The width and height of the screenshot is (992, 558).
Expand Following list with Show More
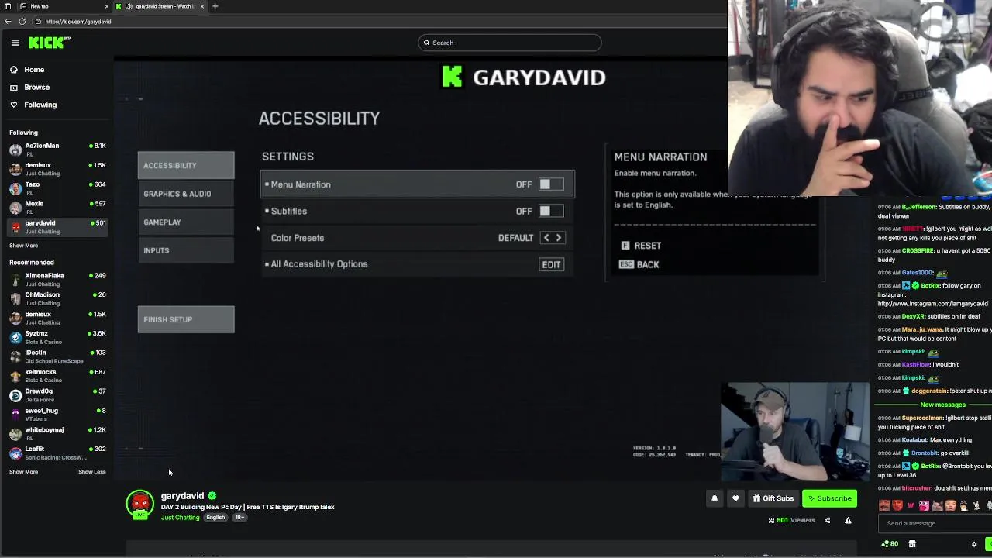click(x=23, y=246)
